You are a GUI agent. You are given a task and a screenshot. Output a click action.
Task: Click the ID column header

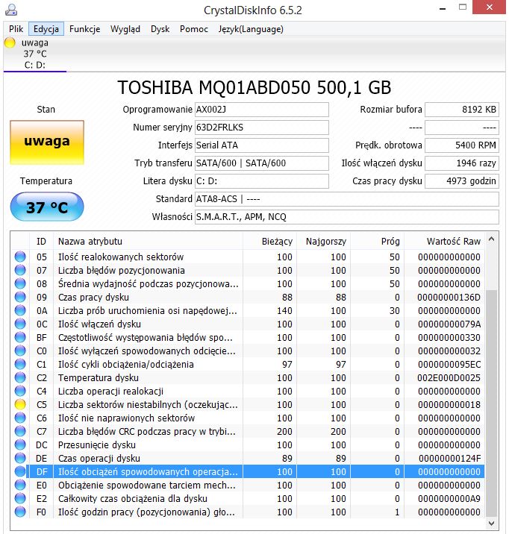pos(41,242)
